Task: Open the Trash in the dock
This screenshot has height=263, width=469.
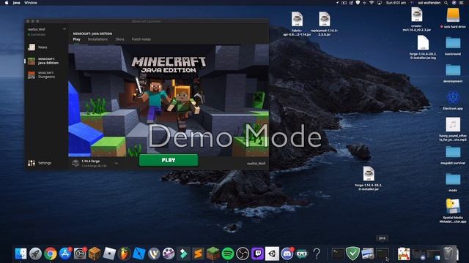Action: [x=448, y=254]
